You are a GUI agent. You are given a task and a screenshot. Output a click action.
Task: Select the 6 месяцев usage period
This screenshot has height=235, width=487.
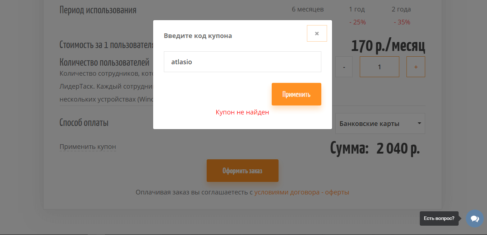pyautogui.click(x=308, y=9)
